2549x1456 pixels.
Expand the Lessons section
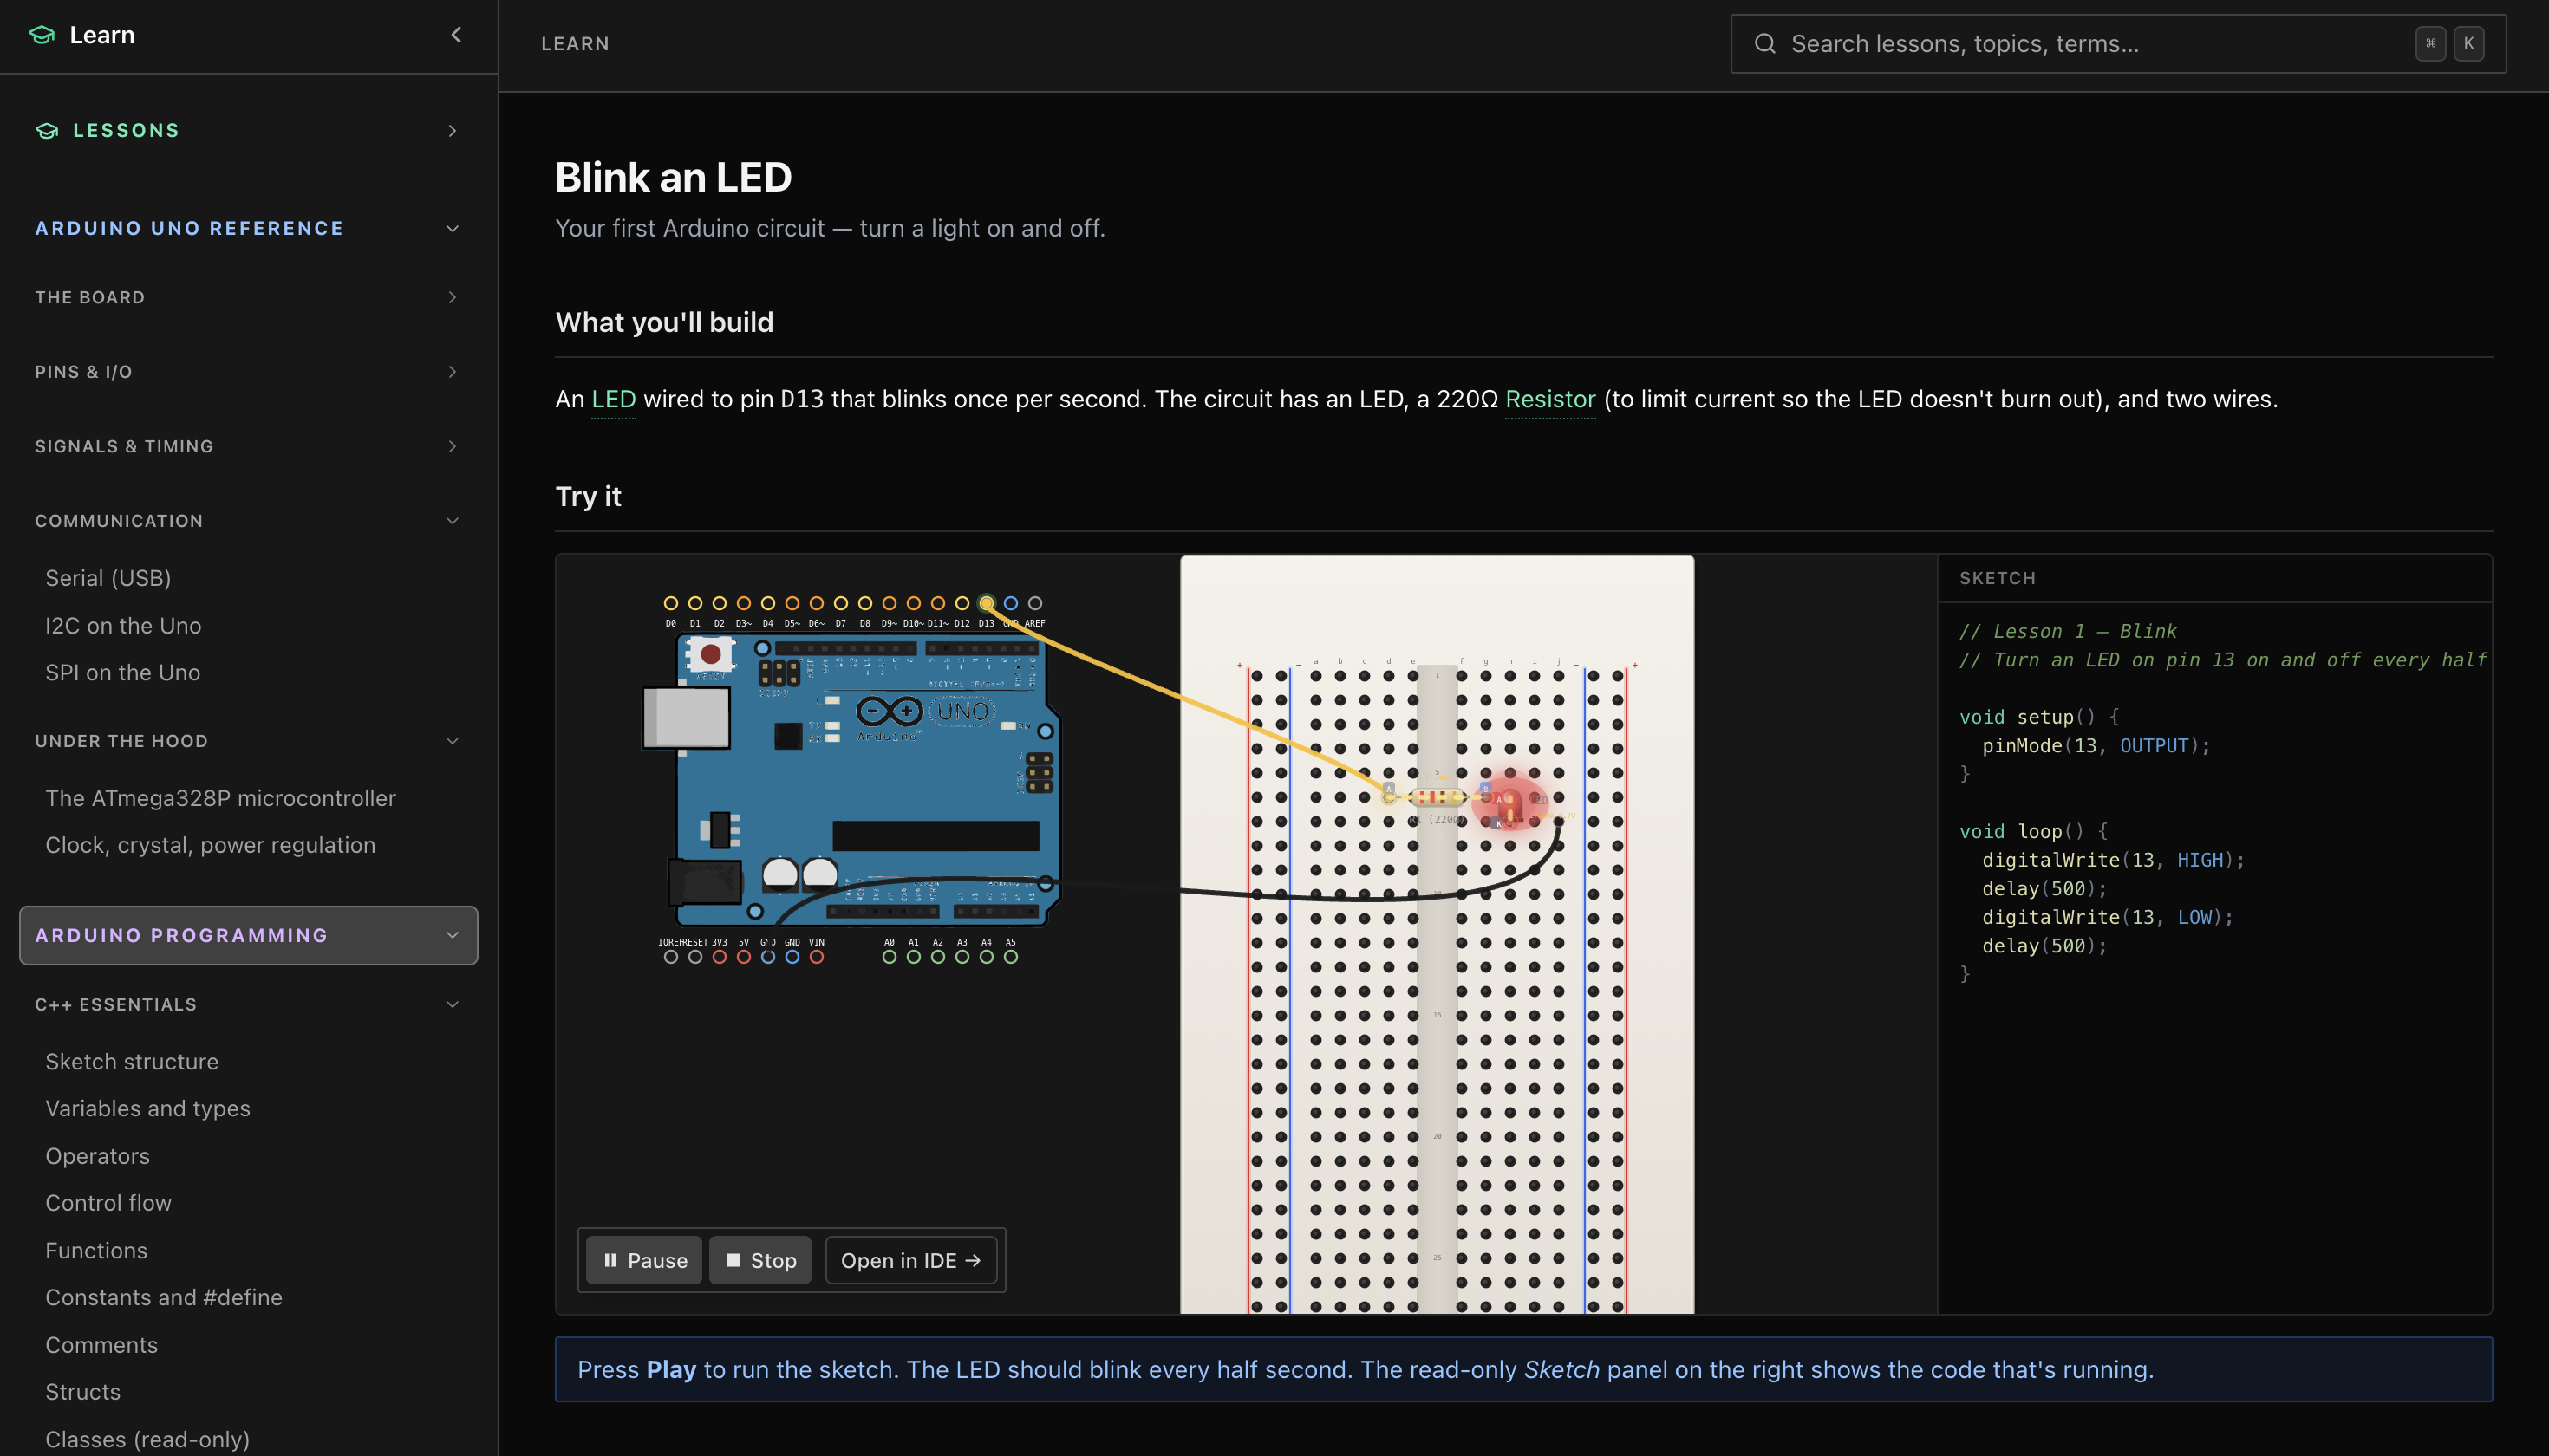[453, 131]
